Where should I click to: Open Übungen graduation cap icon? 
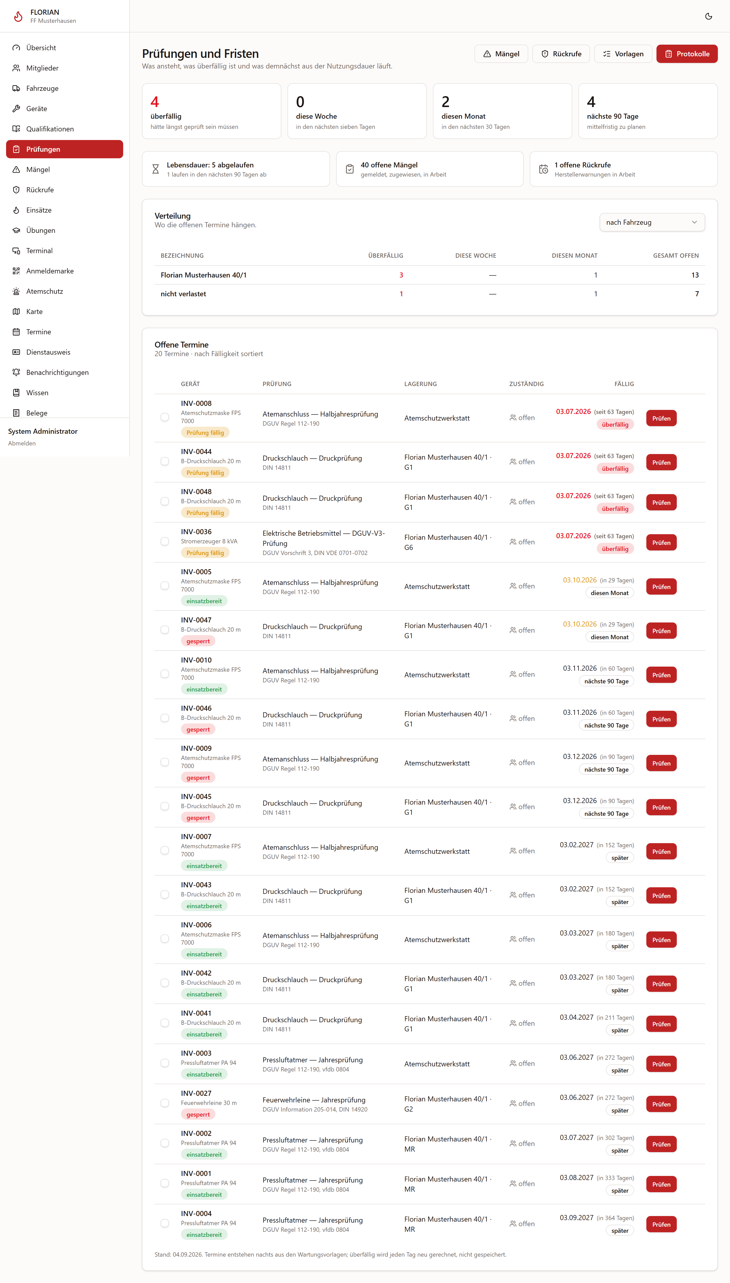(16, 230)
